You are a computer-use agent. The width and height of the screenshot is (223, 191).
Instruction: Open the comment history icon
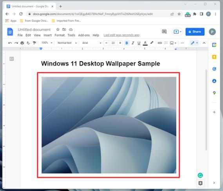pyautogui.click(x=164, y=32)
